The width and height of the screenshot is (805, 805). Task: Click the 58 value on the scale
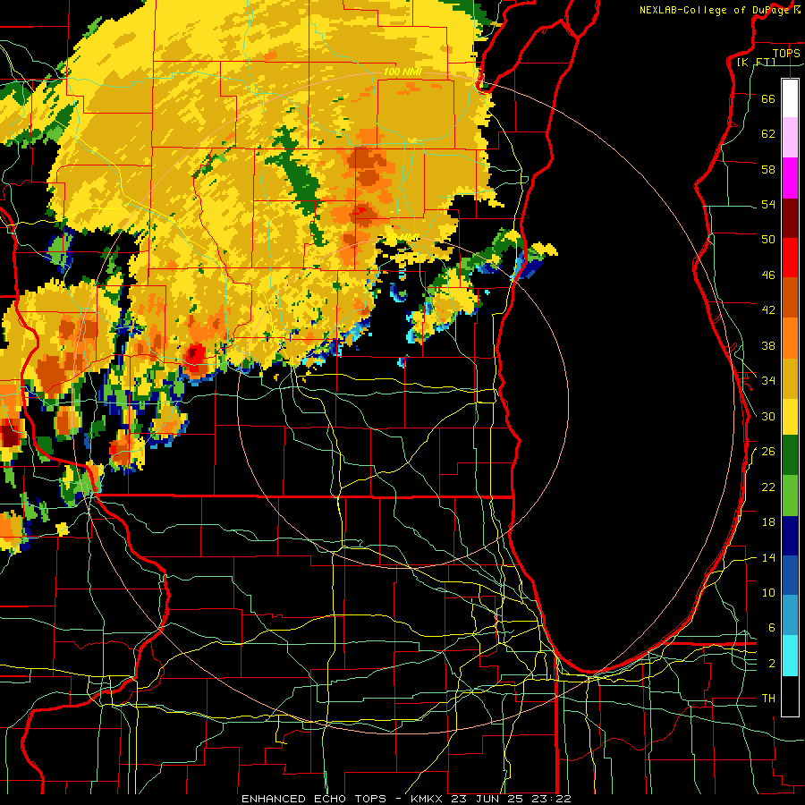(x=768, y=169)
